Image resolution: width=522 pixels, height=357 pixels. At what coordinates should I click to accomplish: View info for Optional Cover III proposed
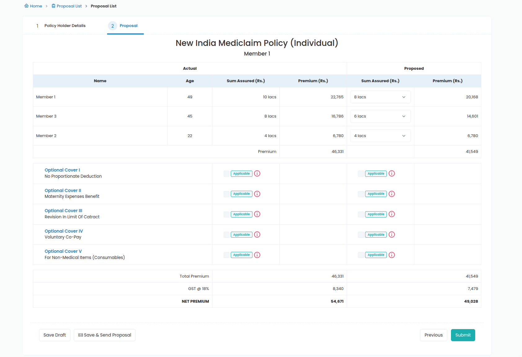392,214
